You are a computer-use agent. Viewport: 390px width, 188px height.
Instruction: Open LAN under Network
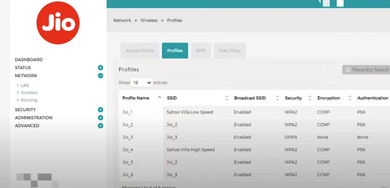click(25, 85)
